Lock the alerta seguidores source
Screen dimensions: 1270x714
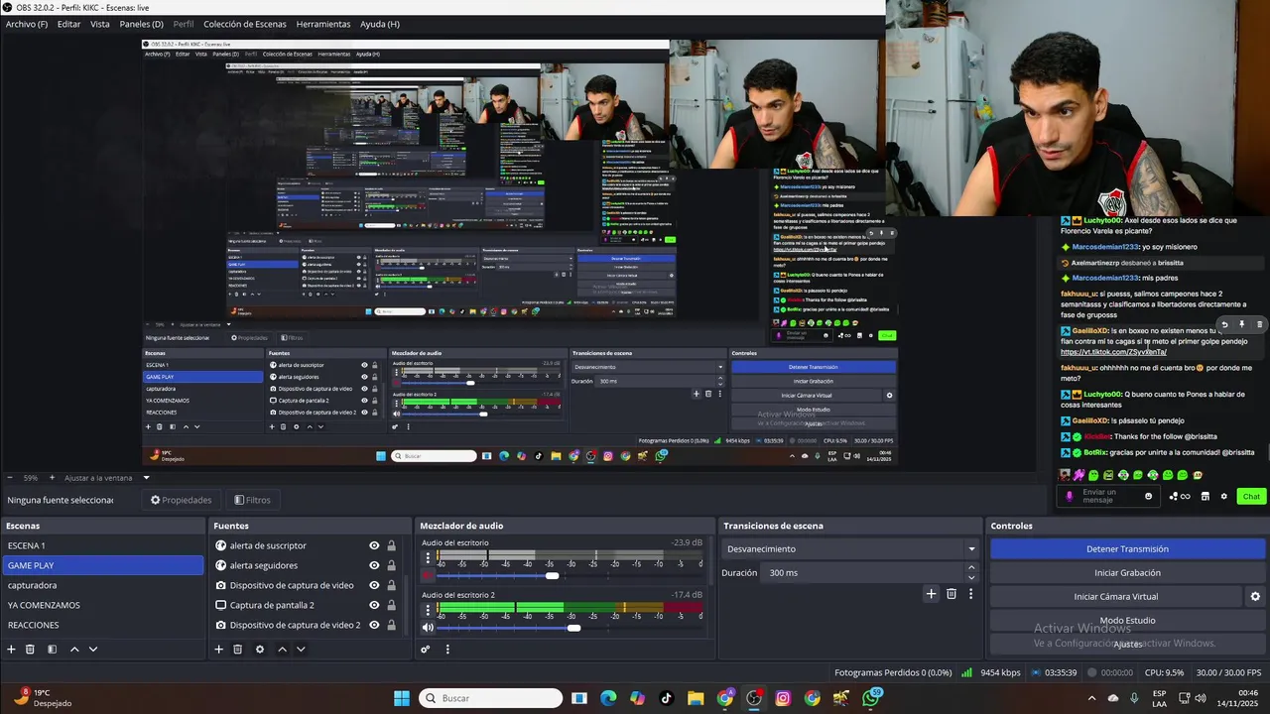(391, 565)
